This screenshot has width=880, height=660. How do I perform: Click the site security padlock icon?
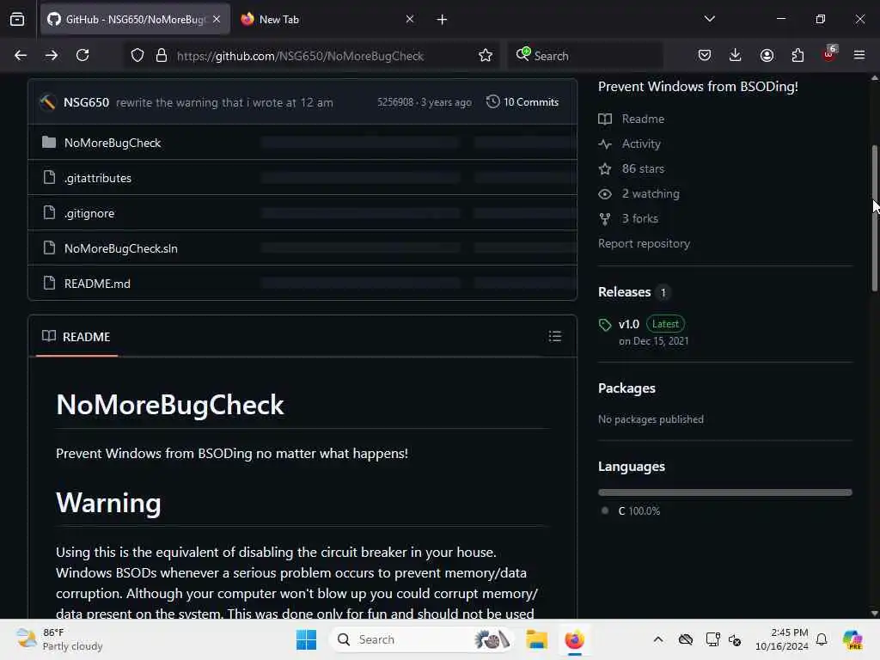[x=162, y=55]
